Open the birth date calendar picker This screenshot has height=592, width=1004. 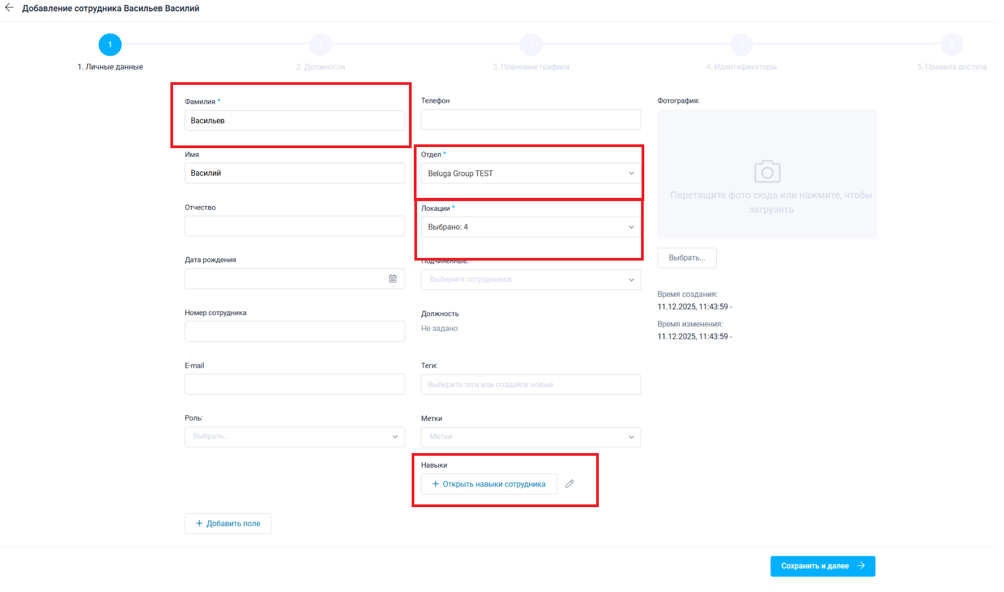393,279
